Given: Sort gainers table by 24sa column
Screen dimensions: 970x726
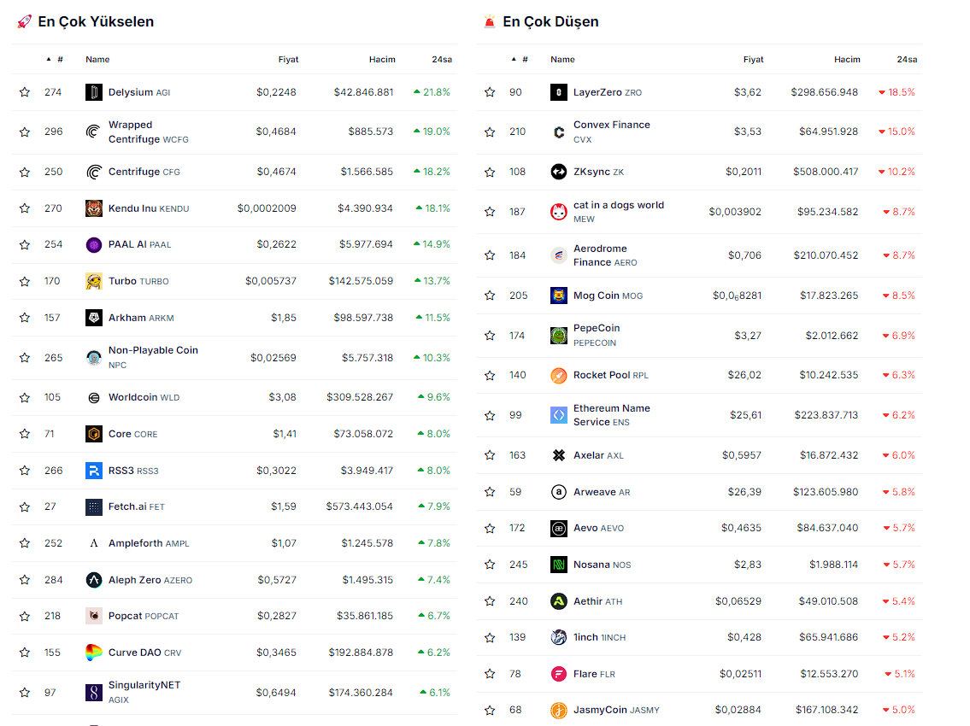Looking at the screenshot, I should 441,60.
